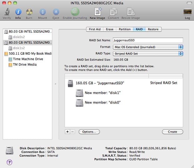The image size is (194, 168).
Task: Select TM Drive Media in sidebar
Action: click(28, 64)
